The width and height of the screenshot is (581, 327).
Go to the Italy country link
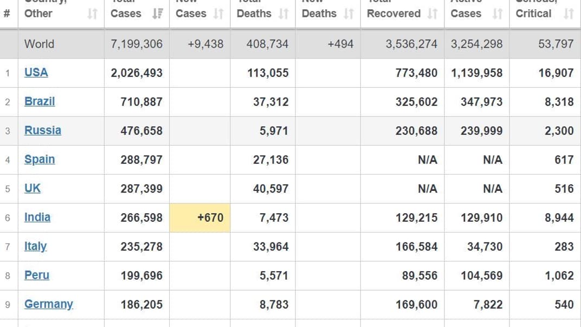tap(35, 246)
